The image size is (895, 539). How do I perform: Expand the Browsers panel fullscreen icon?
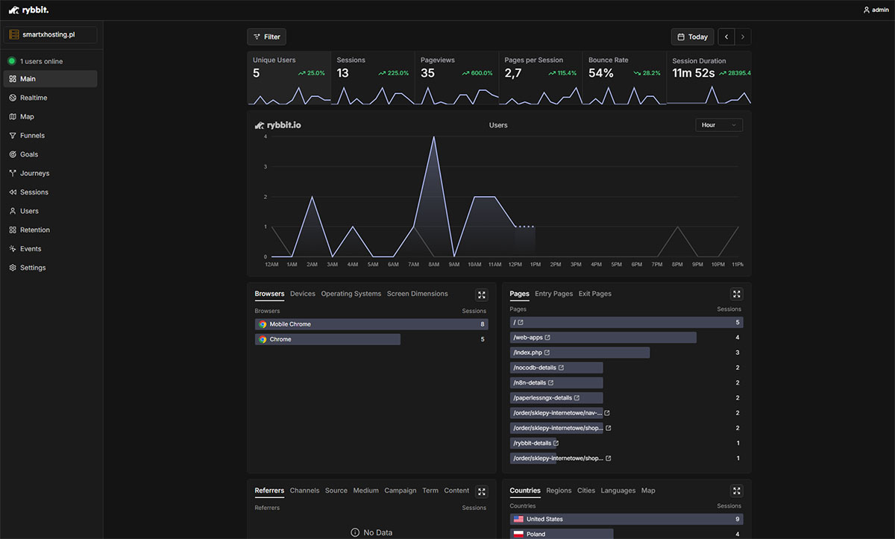point(482,294)
